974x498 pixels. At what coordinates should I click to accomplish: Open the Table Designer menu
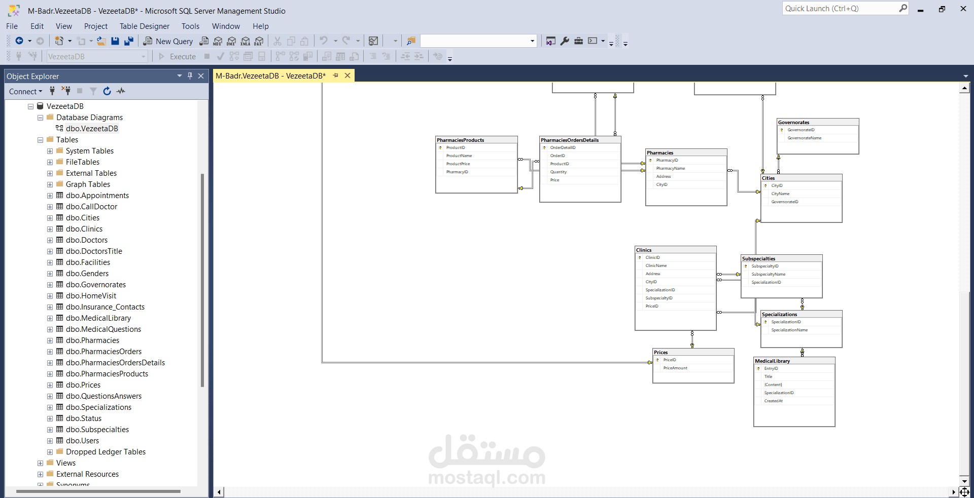coord(144,26)
